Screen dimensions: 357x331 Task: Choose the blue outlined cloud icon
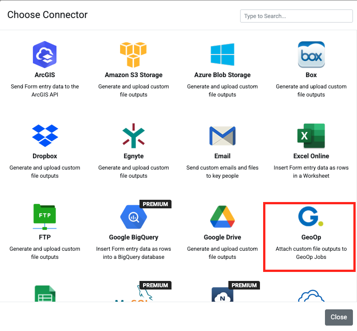click(x=311, y=296)
